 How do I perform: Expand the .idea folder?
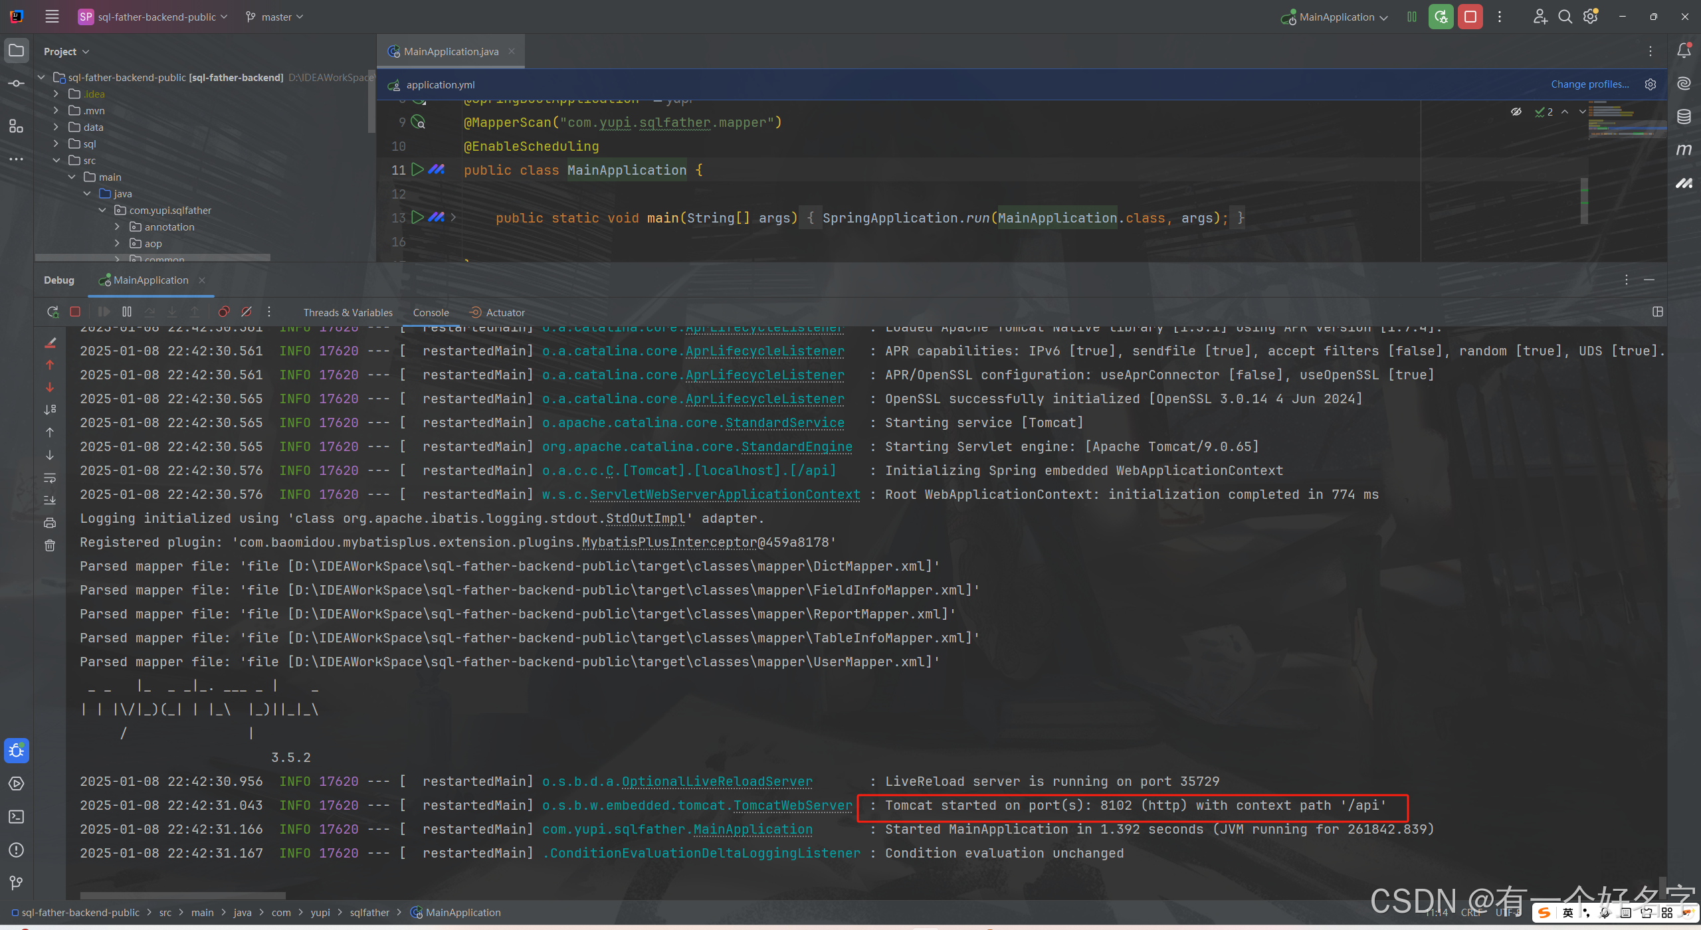click(56, 94)
